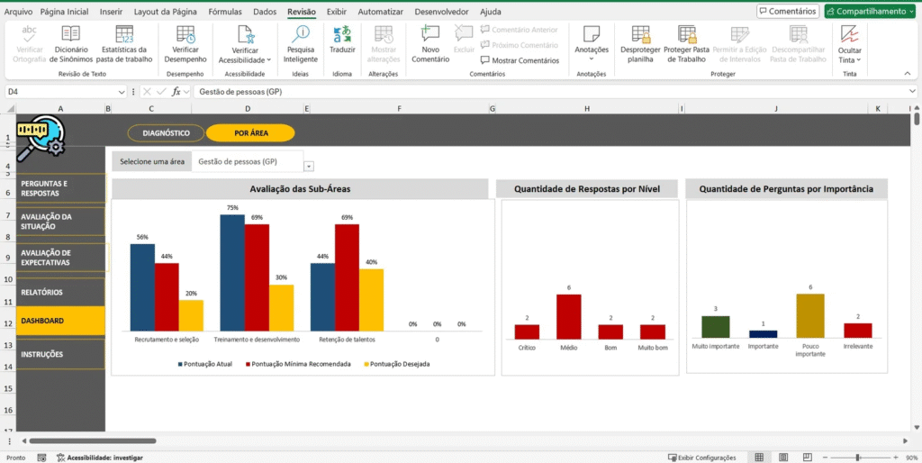922x463 pixels.
Task: Click Estatísticas da pasta de trabalho icon
Action: 126,36
